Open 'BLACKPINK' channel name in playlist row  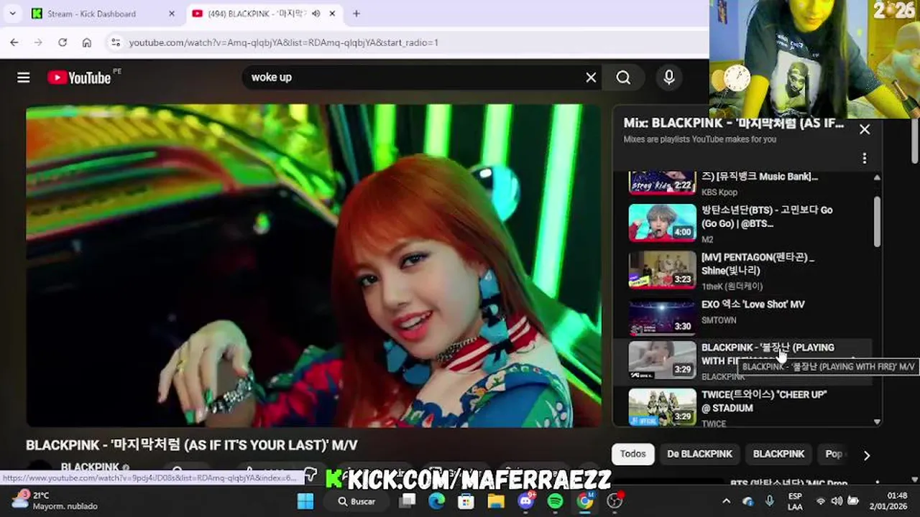723,377
